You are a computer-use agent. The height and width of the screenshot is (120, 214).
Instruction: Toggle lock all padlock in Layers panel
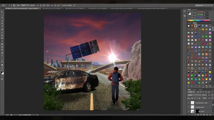(199, 98)
